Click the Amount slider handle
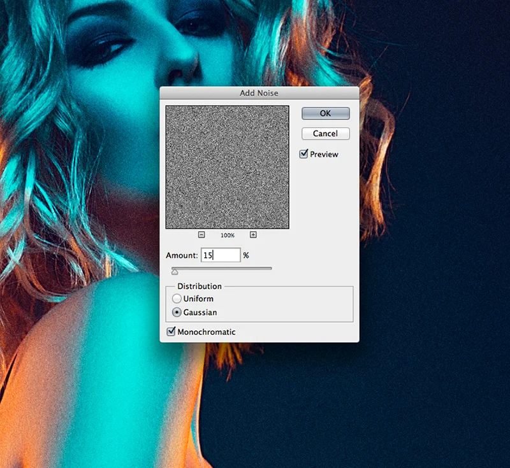The image size is (510, 468). (x=175, y=271)
